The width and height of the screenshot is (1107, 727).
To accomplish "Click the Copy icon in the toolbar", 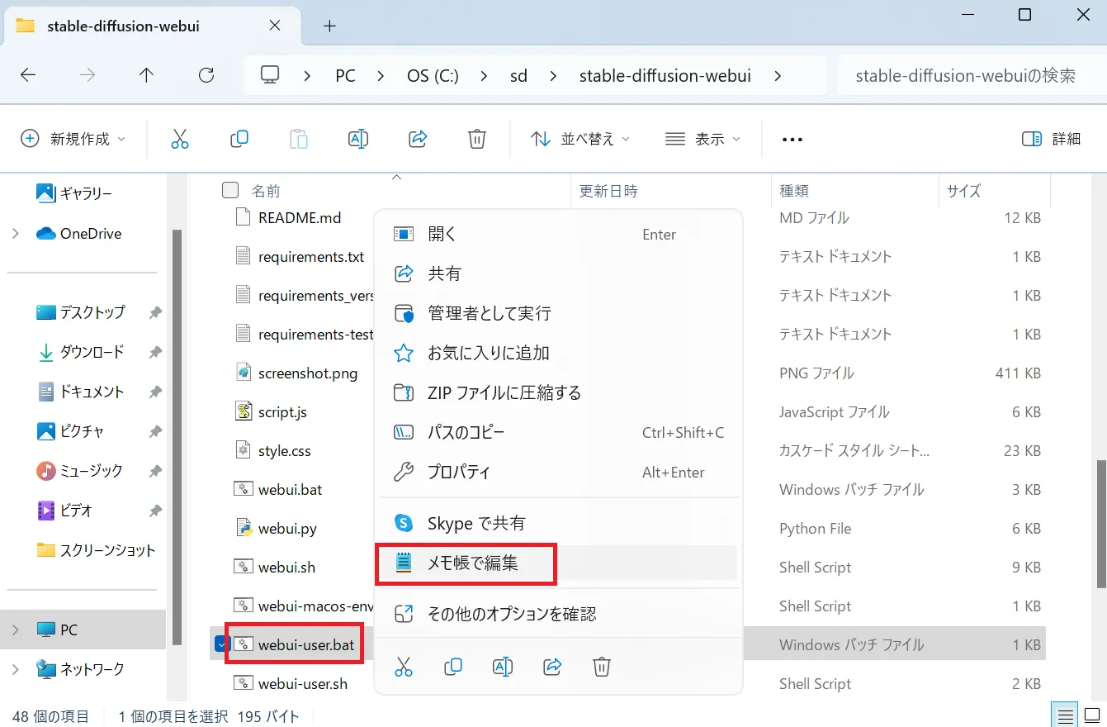I will click(239, 139).
